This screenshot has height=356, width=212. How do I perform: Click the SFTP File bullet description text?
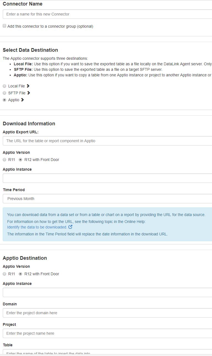coord(88,69)
